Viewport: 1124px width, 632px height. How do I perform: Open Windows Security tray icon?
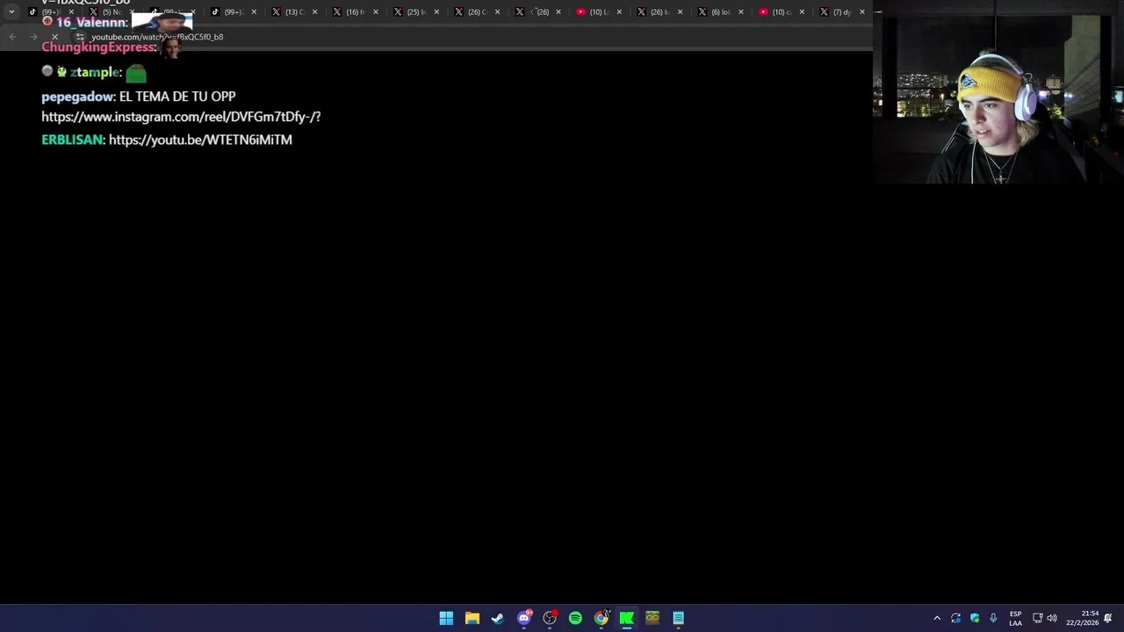point(975,618)
